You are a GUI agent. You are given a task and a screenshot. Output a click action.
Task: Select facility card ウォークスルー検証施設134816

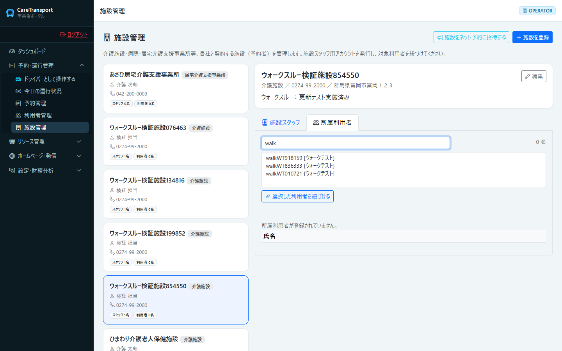pyautogui.click(x=176, y=194)
